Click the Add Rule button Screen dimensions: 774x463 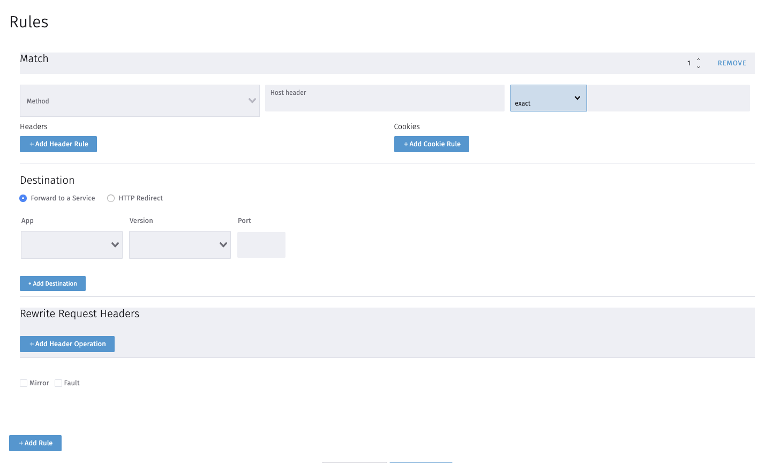35,443
